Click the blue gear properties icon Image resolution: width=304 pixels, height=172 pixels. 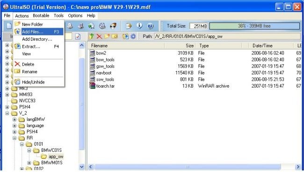(x=133, y=37)
